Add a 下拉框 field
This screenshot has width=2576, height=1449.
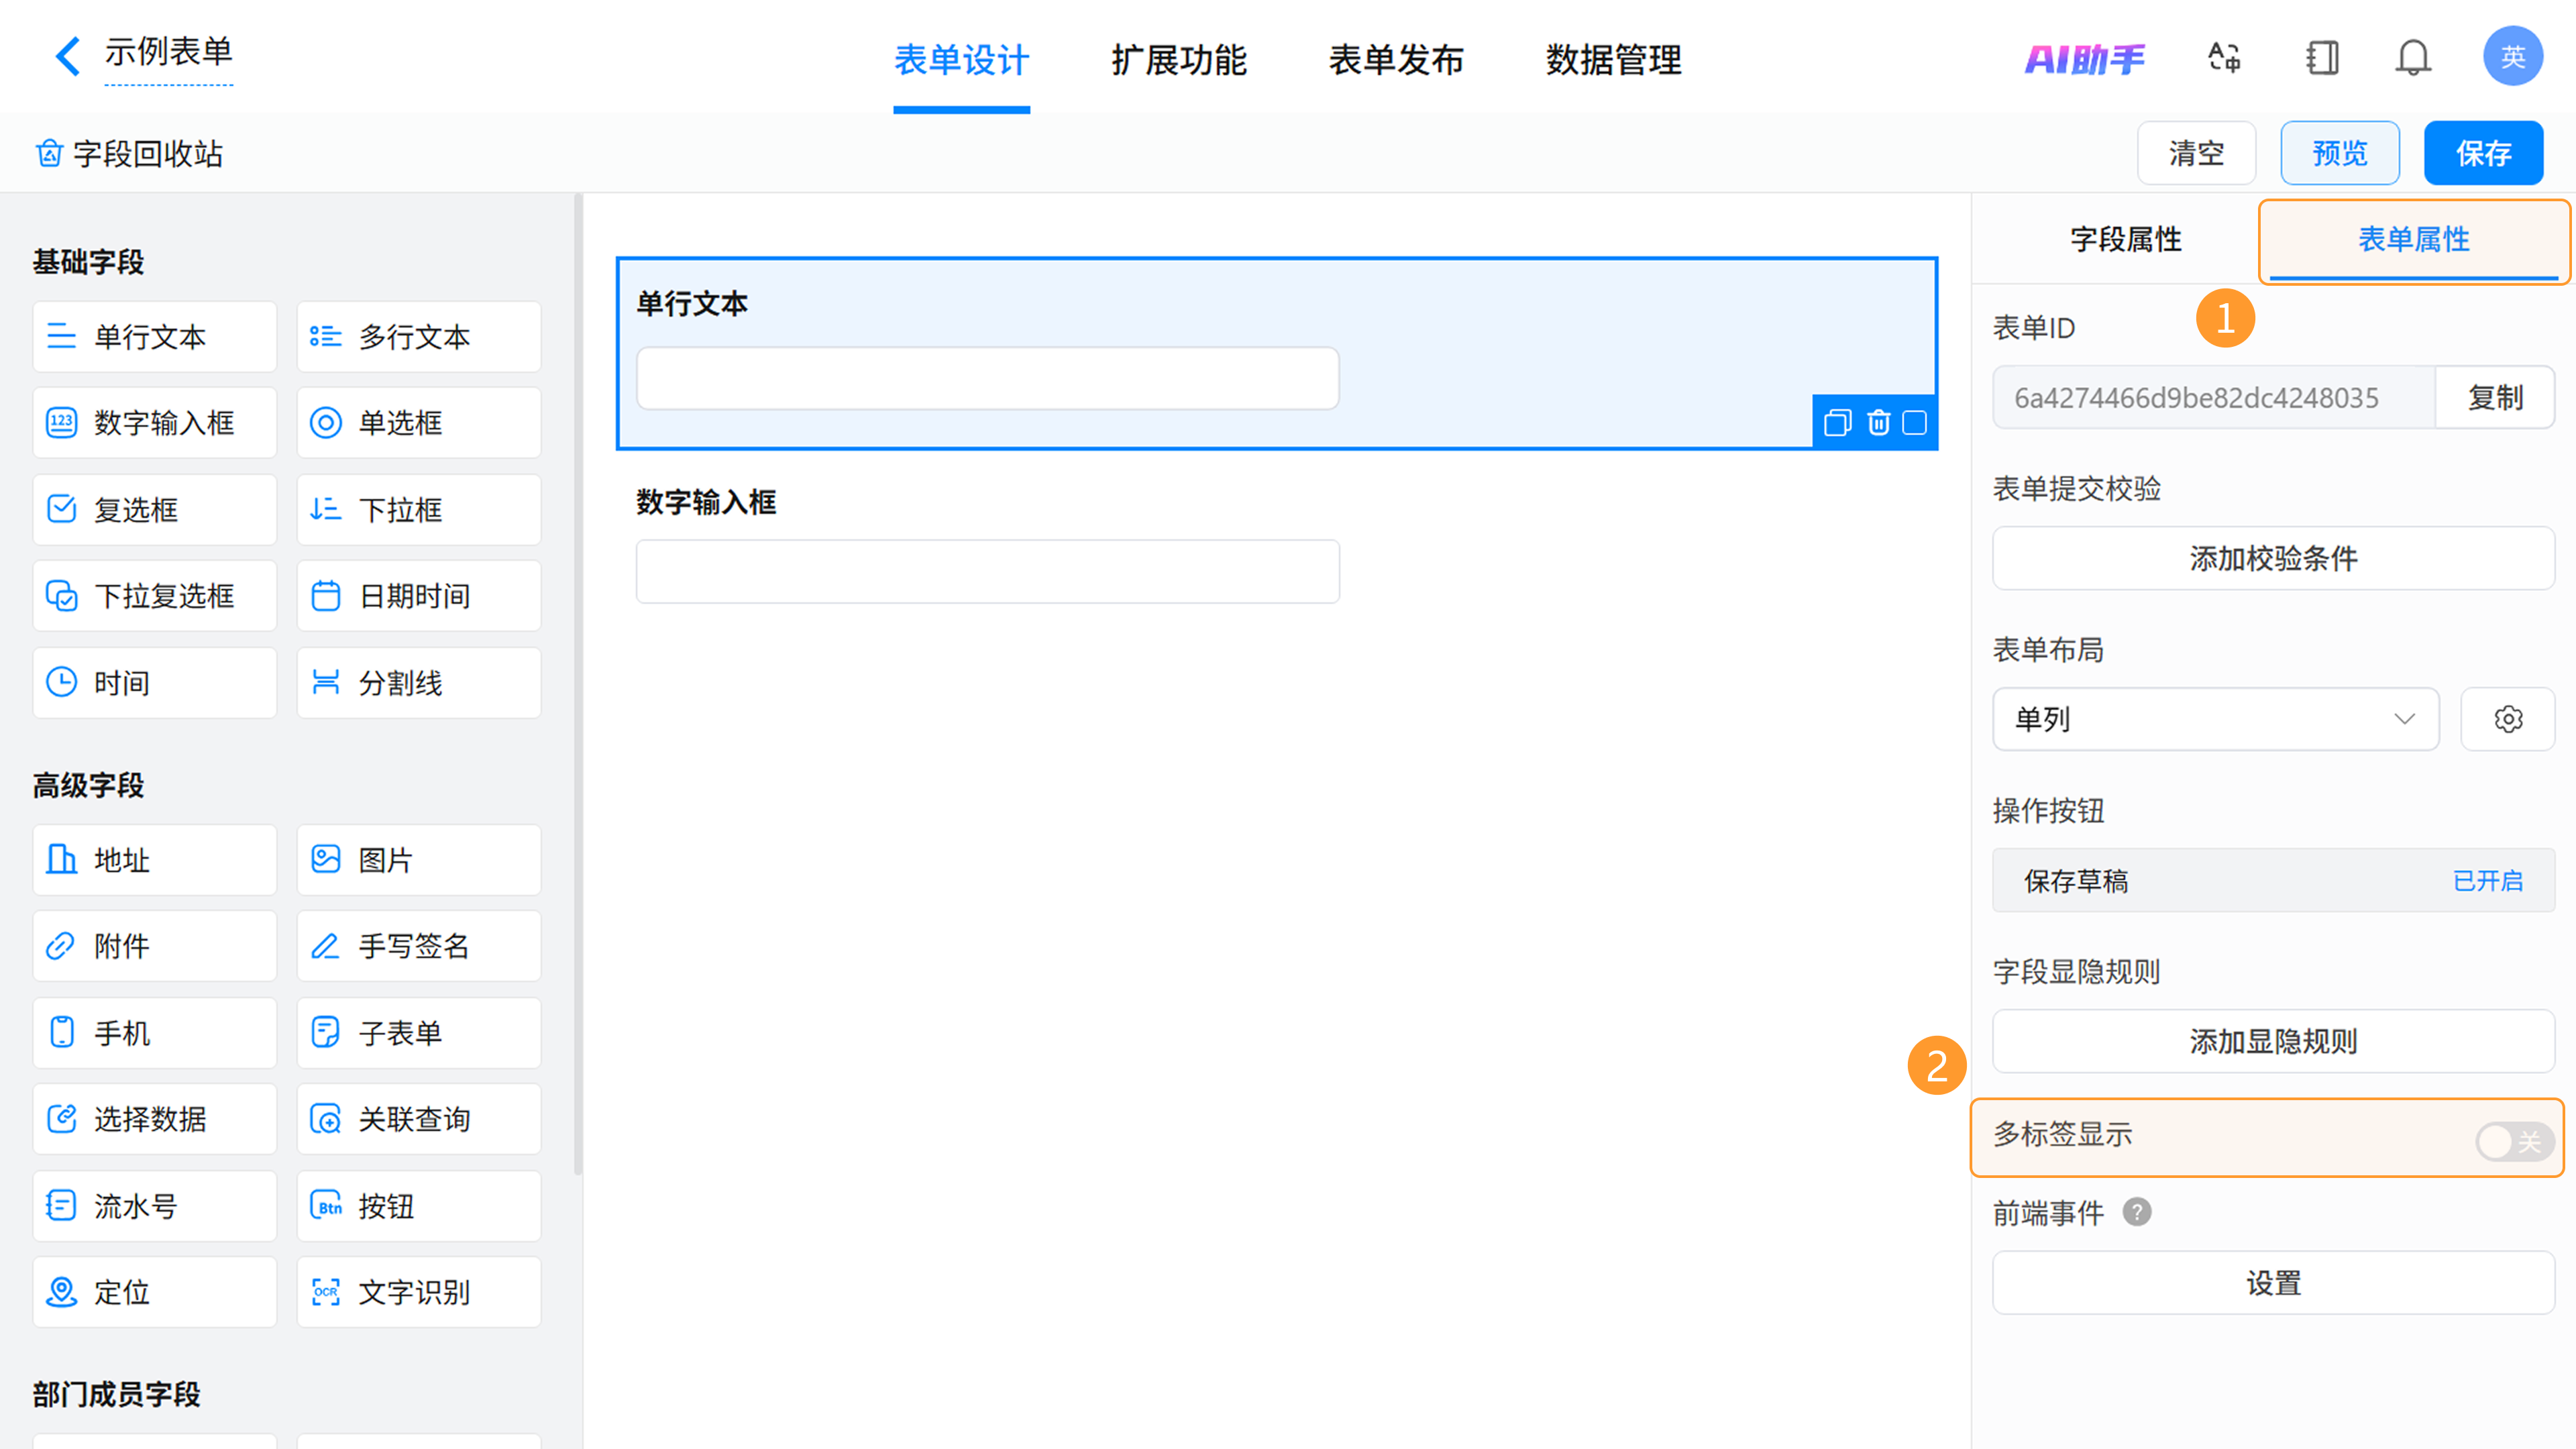(x=419, y=510)
